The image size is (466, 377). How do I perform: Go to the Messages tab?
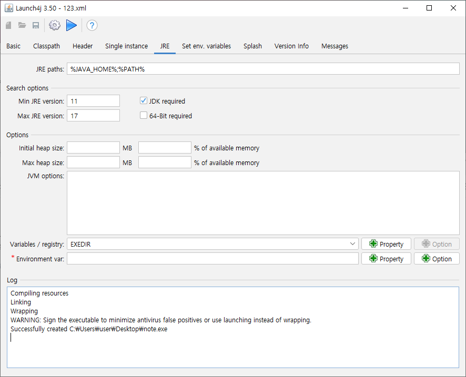(x=335, y=46)
